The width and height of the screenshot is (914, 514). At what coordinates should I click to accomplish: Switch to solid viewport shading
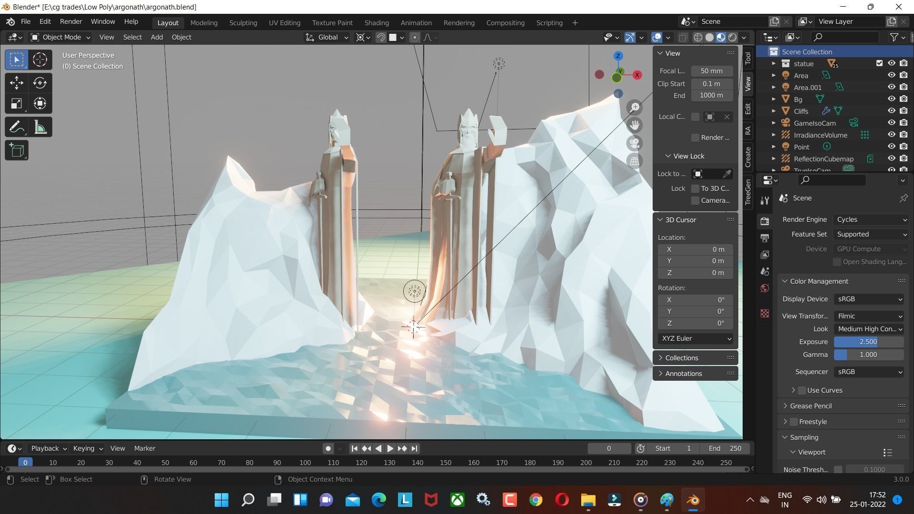tap(709, 37)
